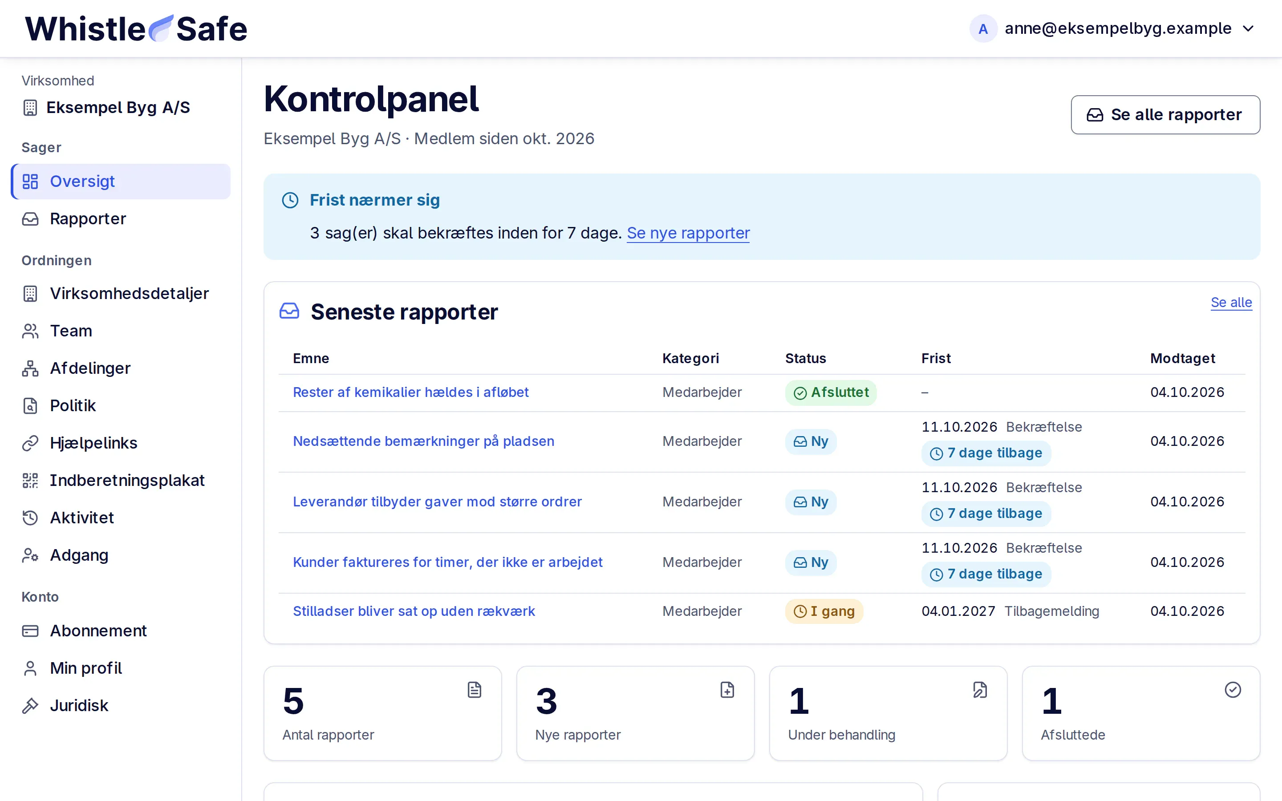The image size is (1282, 801).
Task: Click the Hjælpelinks chain icon
Action: click(30, 443)
